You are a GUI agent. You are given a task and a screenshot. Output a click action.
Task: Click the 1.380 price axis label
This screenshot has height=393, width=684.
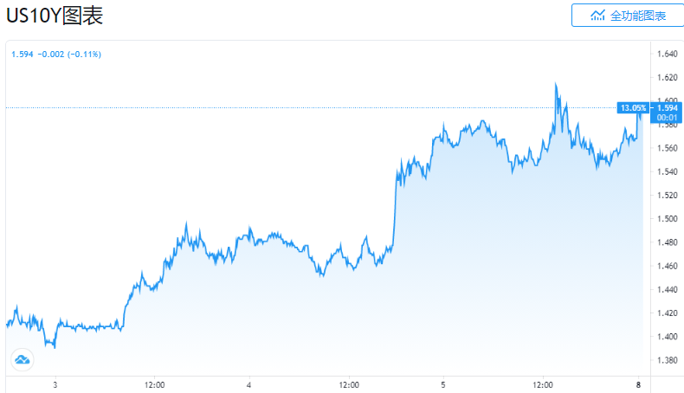point(667,360)
